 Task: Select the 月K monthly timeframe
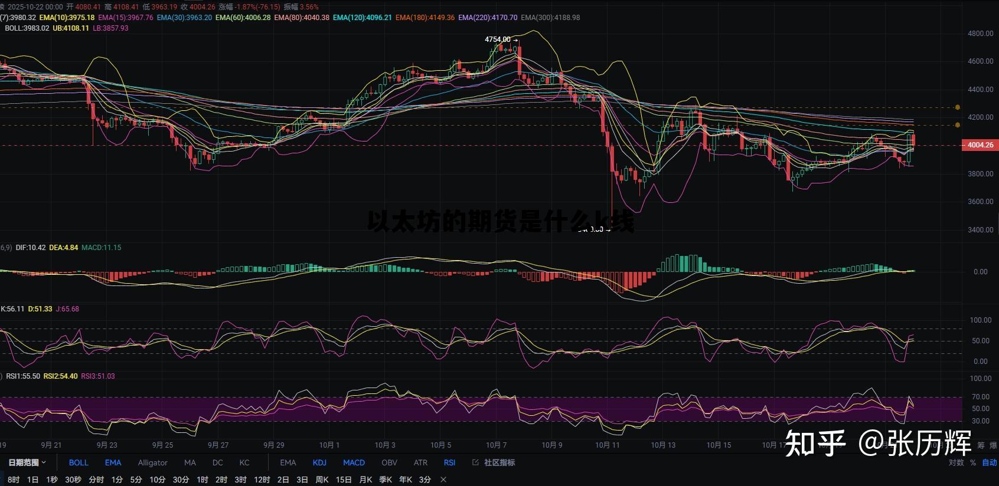[x=365, y=480]
